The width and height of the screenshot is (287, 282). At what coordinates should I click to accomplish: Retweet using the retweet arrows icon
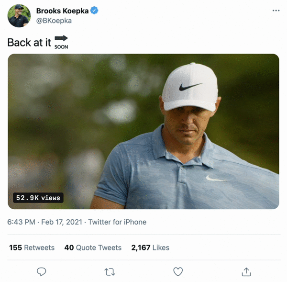tap(110, 272)
